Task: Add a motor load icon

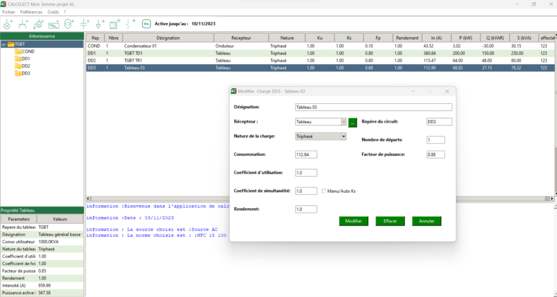Action: [39, 24]
